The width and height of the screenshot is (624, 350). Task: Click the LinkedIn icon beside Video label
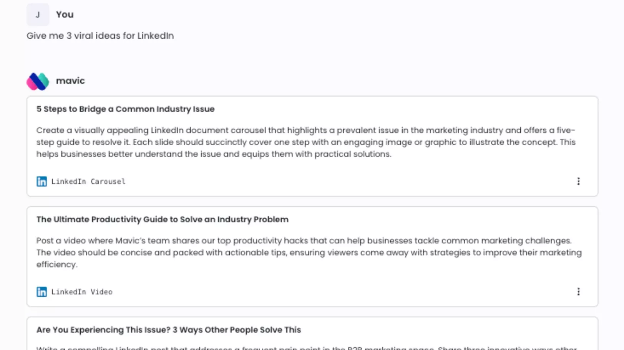pyautogui.click(x=41, y=292)
